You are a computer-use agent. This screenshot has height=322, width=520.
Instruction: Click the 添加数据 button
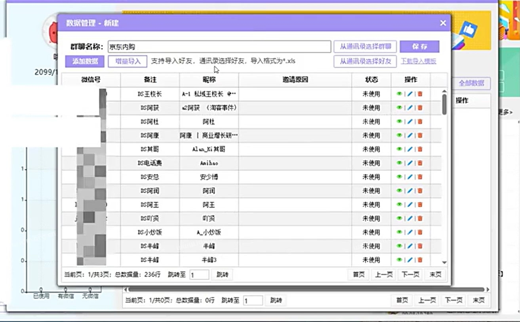click(85, 61)
